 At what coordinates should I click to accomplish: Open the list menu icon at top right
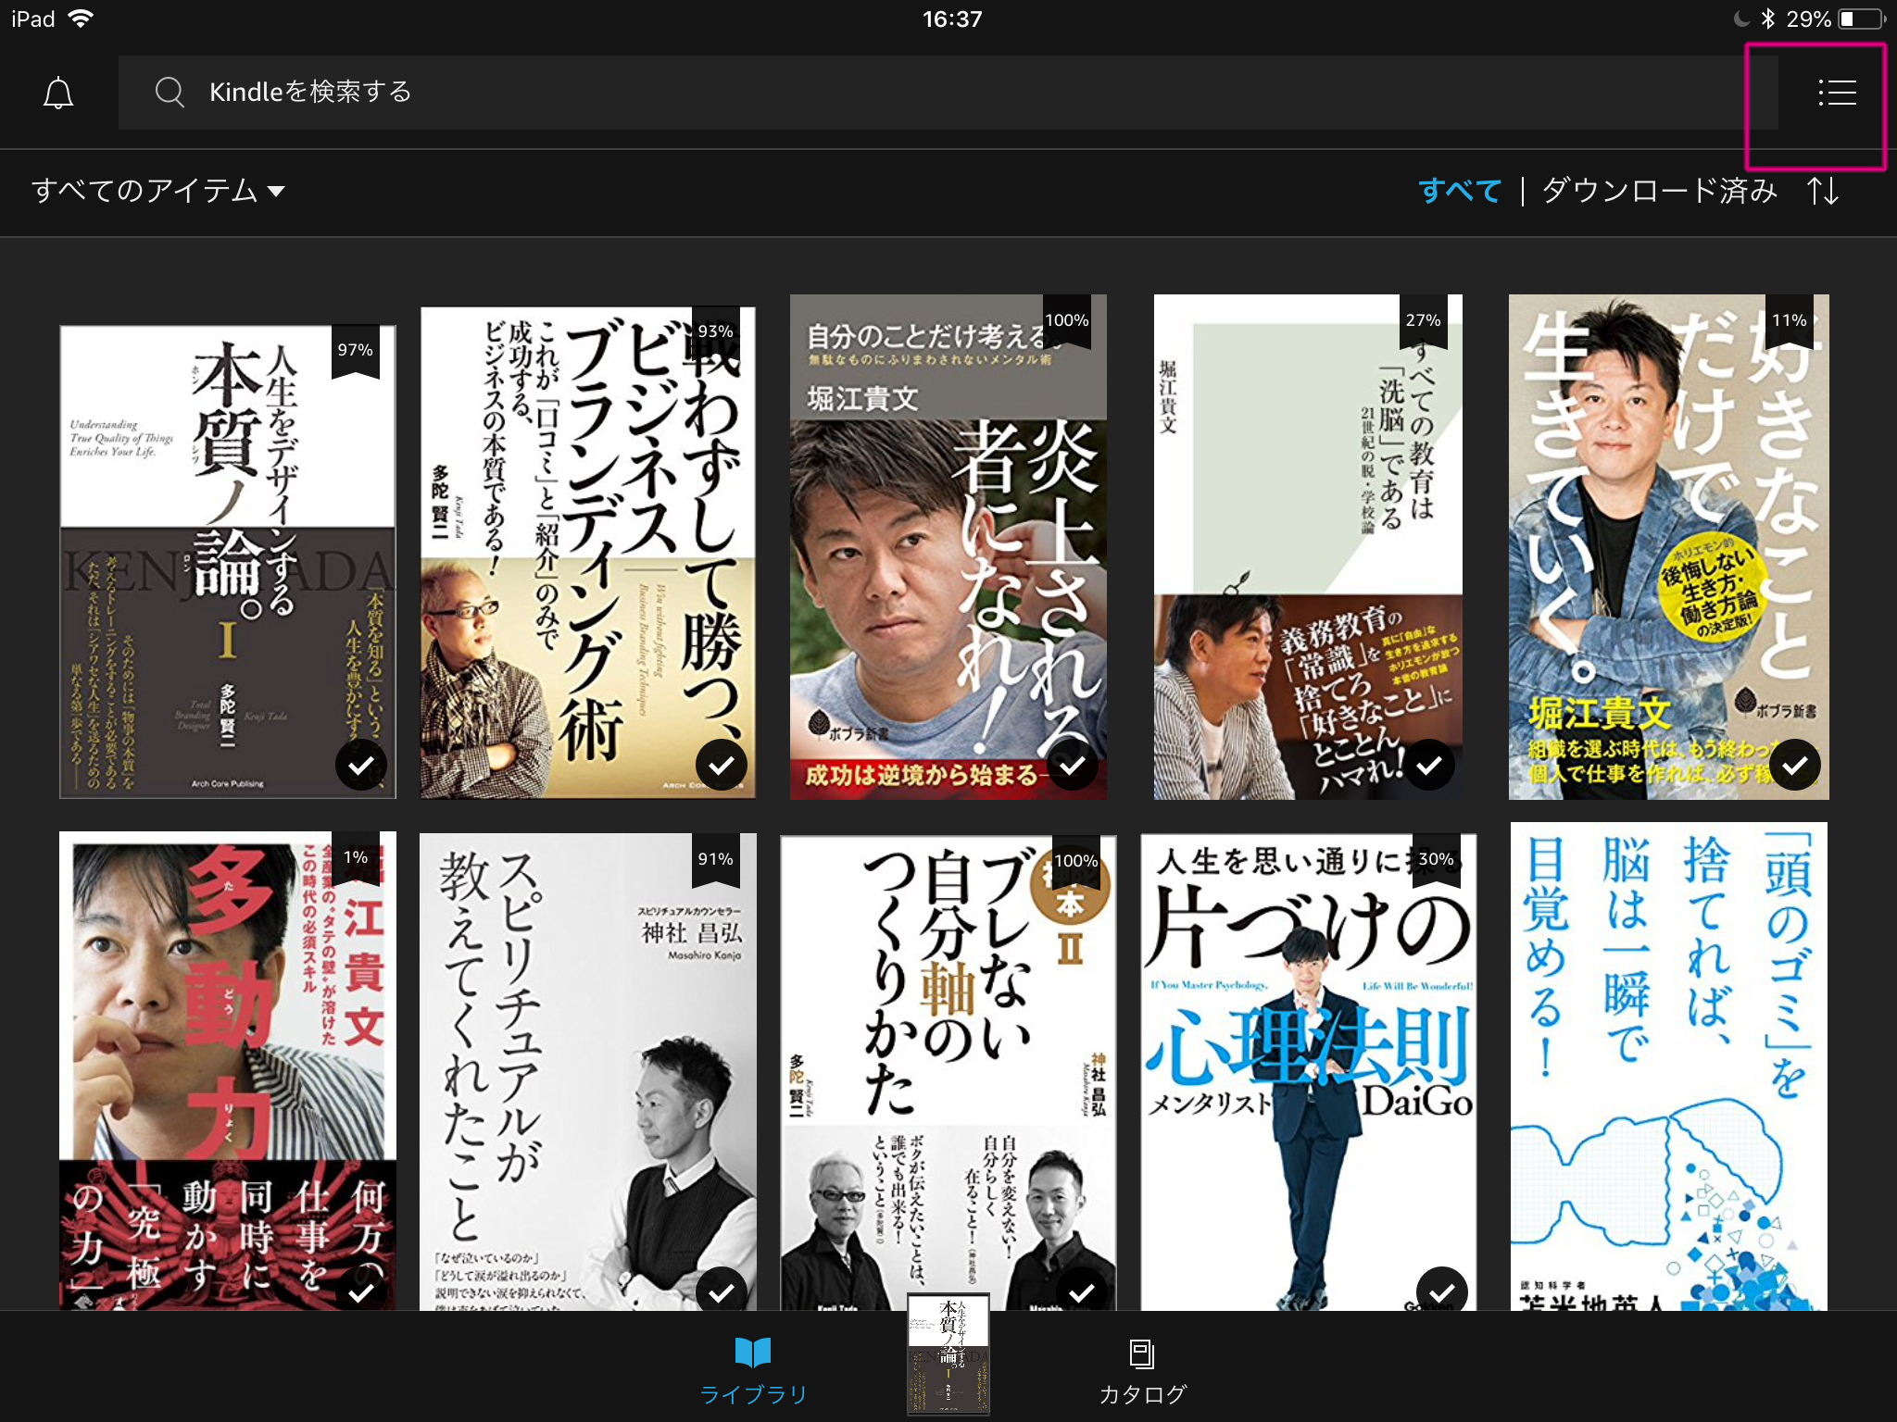pos(1837,93)
